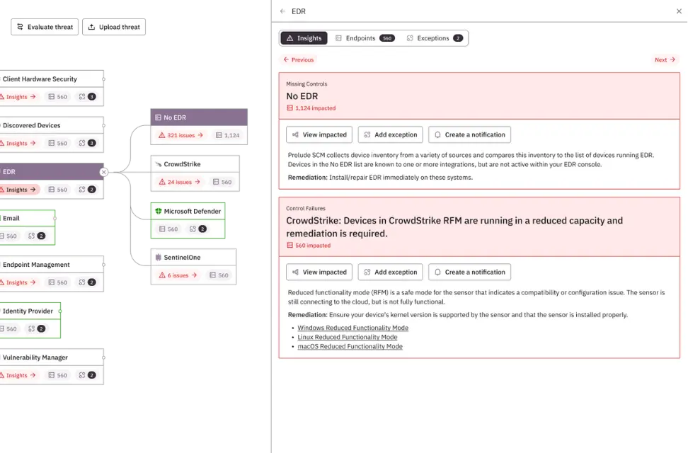The height and width of the screenshot is (453, 688).
Task: Open Linux Reduced Functionality Mode link
Action: [348, 337]
